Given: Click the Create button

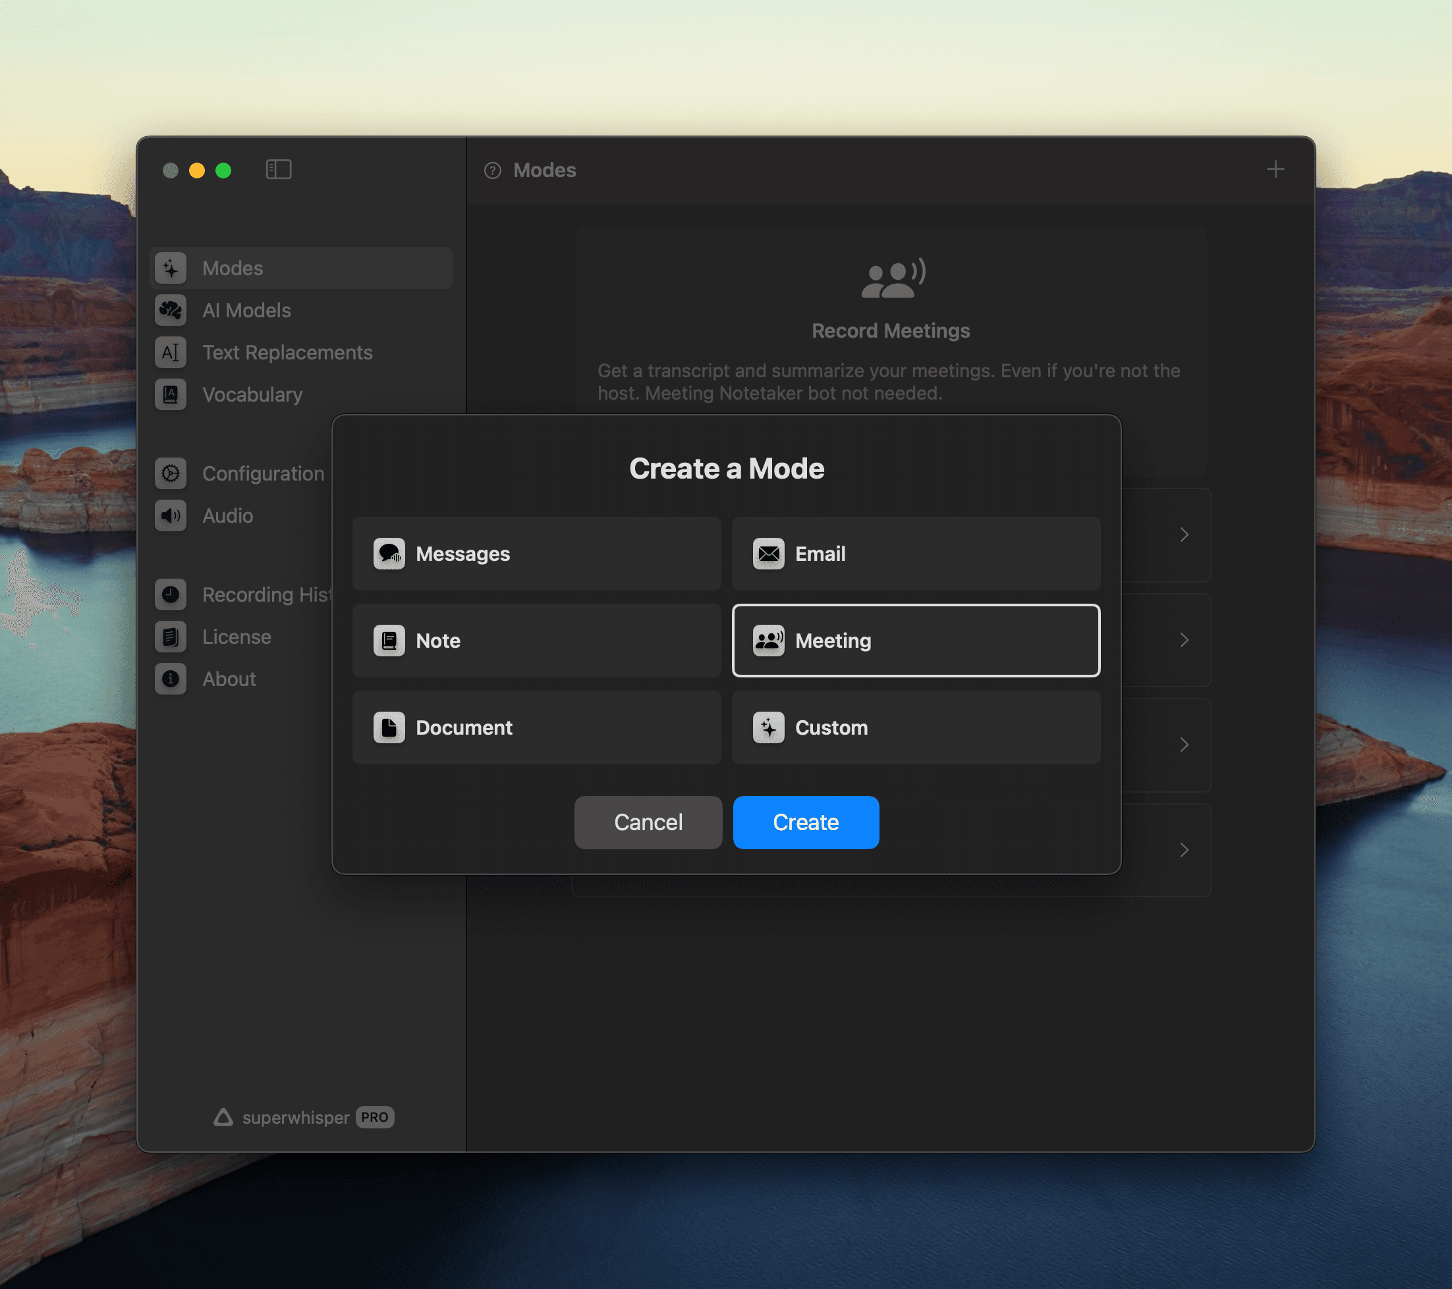Looking at the screenshot, I should point(806,821).
